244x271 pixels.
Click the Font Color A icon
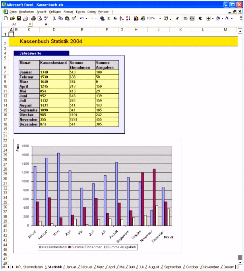click(x=227, y=18)
